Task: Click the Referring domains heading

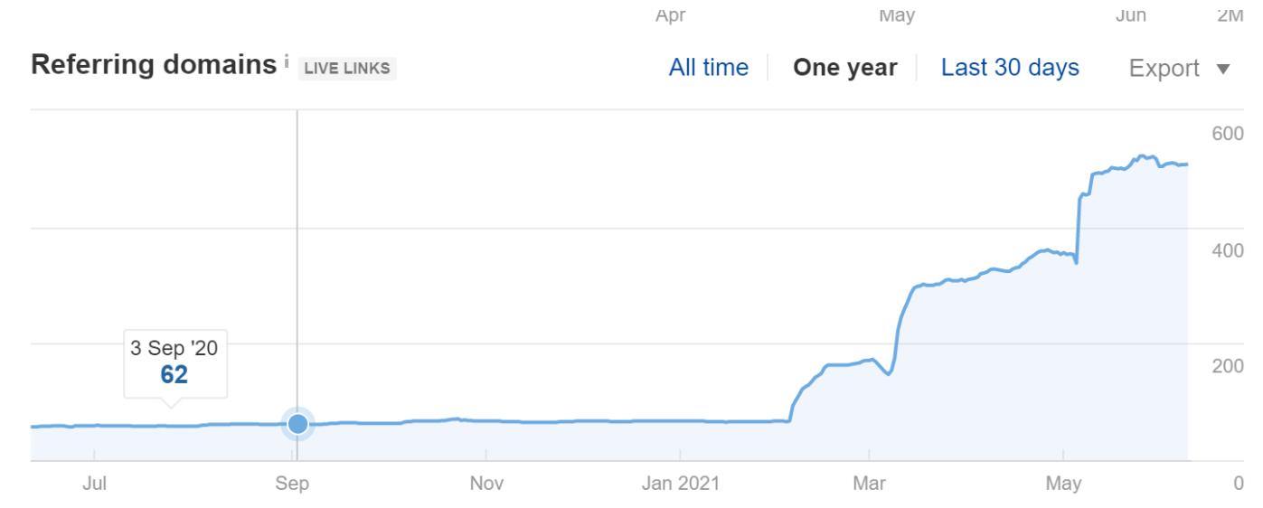Action: [x=154, y=65]
